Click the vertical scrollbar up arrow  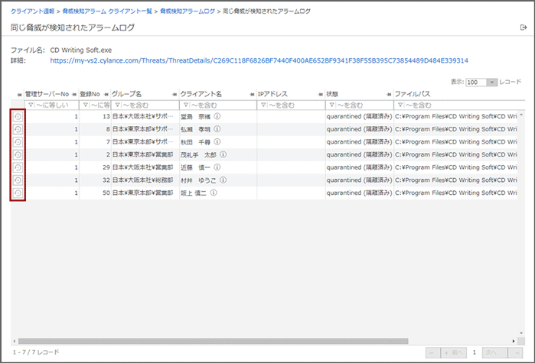click(521, 115)
